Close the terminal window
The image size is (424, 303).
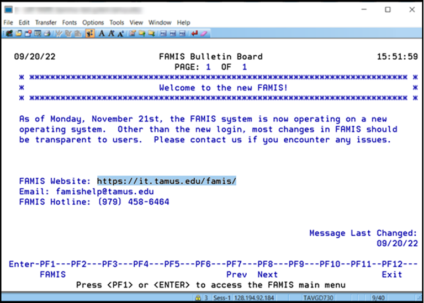pos(412,9)
